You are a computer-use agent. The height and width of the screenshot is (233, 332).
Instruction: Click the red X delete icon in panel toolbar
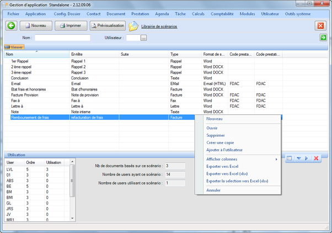[316, 158]
